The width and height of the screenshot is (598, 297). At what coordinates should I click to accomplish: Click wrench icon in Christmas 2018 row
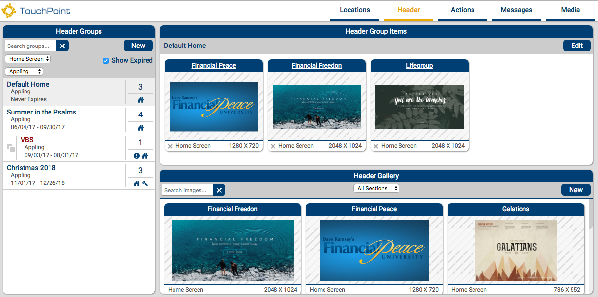(145, 183)
